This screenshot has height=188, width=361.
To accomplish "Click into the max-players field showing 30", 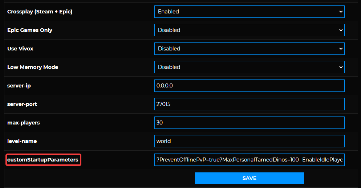I will [x=250, y=123].
